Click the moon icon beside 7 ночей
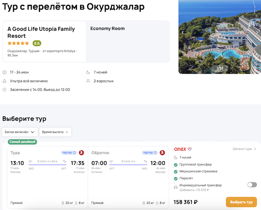The height and width of the screenshot is (210, 261). click(x=89, y=72)
